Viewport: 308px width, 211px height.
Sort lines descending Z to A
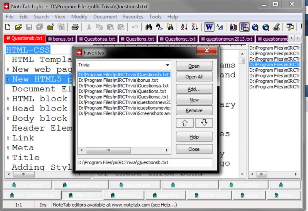coord(195,27)
